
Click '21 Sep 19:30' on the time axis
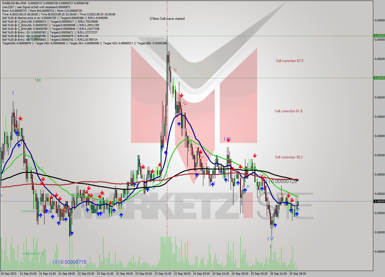[x=67, y=274]
